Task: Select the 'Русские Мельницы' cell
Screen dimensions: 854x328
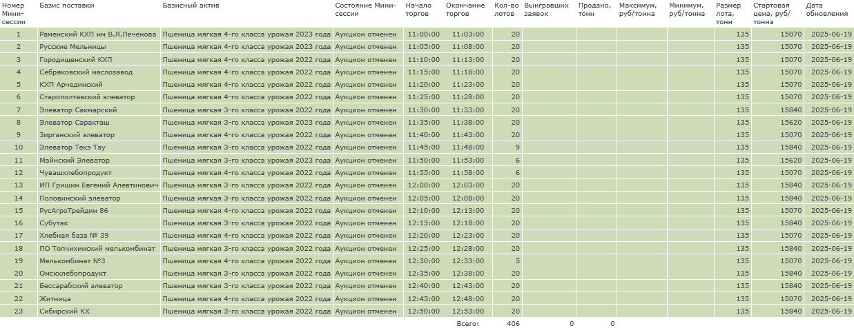Action: [x=99, y=47]
